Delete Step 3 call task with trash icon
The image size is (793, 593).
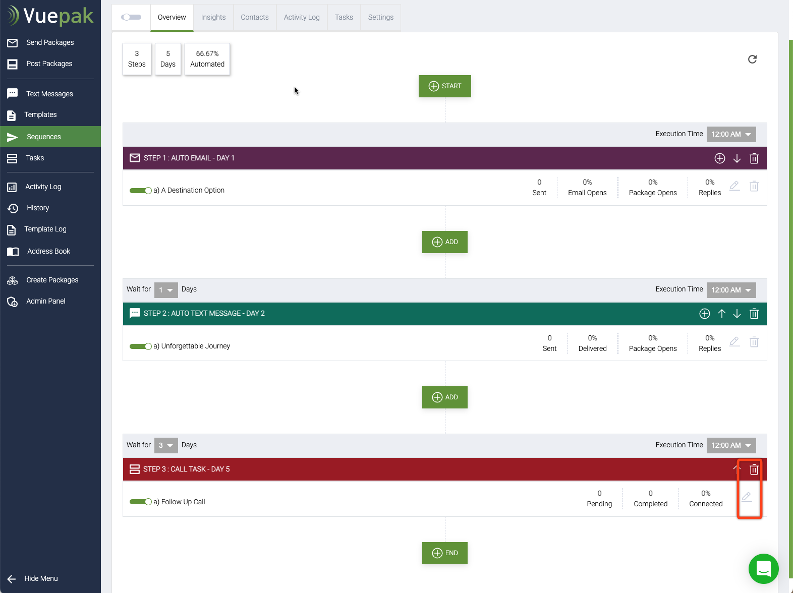pos(754,469)
